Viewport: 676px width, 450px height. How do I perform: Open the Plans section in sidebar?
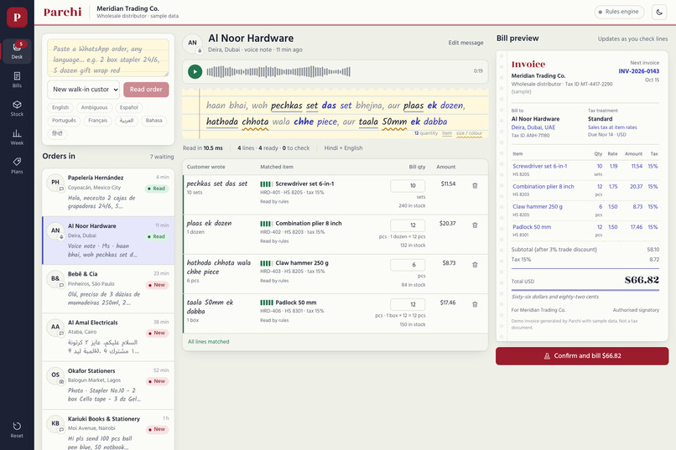click(17, 165)
